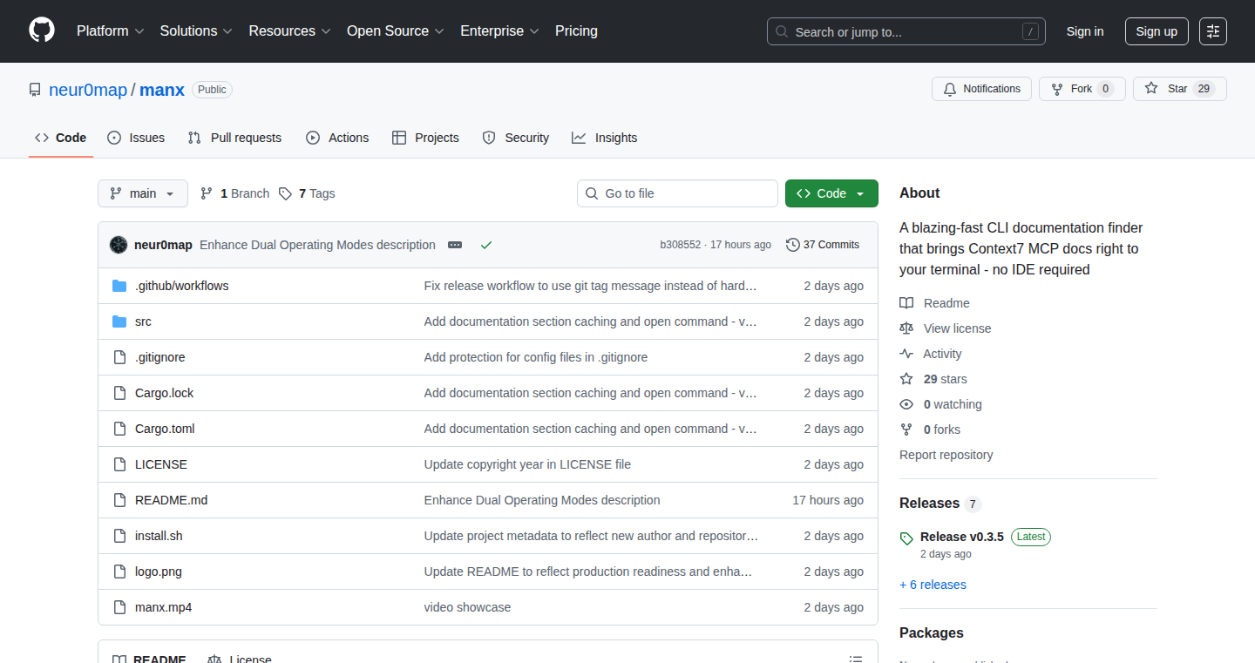This screenshot has width=1255, height=663.
Task: Click Report repository
Action: pos(946,455)
